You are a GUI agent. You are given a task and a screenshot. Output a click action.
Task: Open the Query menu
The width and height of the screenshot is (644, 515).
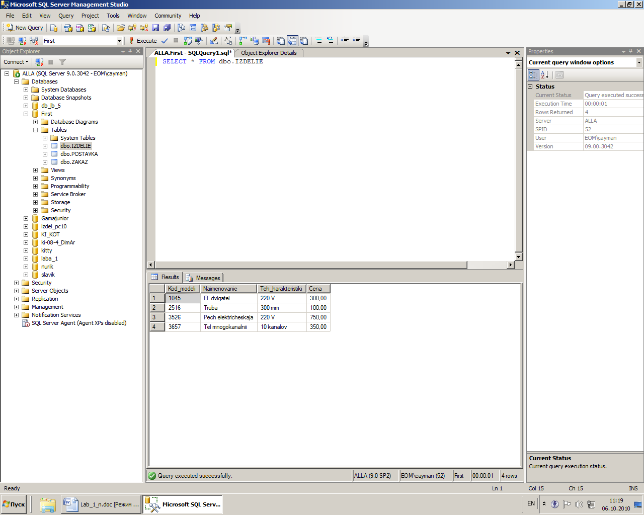click(66, 16)
